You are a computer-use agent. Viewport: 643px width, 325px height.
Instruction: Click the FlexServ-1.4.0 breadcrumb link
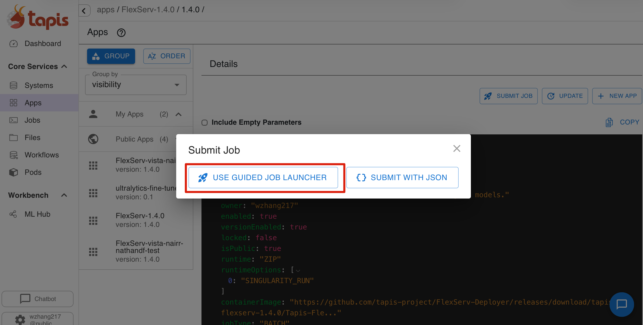(x=148, y=10)
